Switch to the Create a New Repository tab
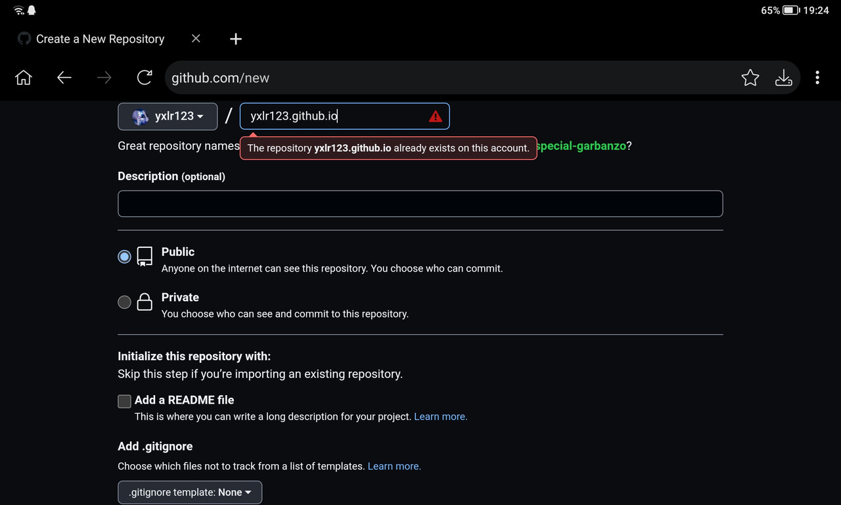Screen dimensions: 841x505 (x=100, y=39)
